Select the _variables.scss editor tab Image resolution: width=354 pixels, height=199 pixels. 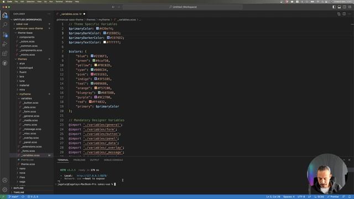71,14
